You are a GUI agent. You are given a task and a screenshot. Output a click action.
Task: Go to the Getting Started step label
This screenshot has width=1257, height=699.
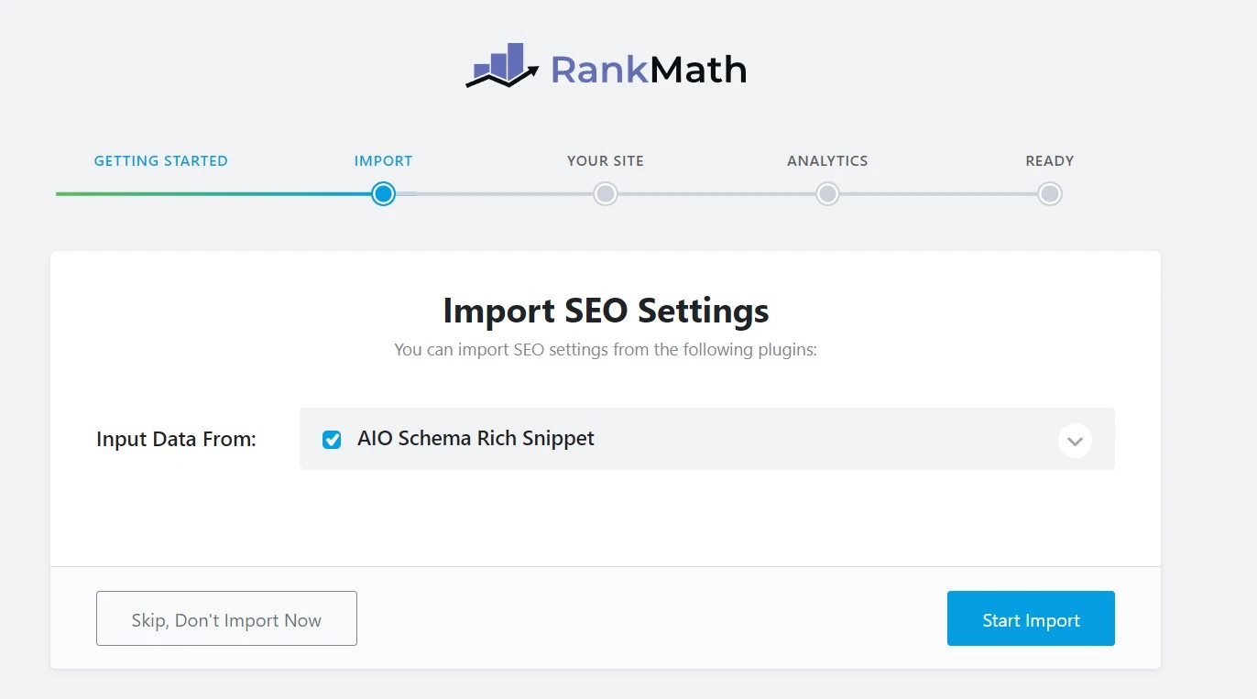[x=161, y=161]
